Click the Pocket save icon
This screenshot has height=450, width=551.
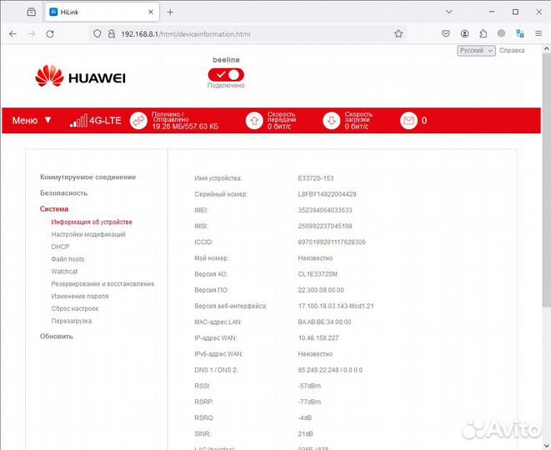(x=446, y=33)
